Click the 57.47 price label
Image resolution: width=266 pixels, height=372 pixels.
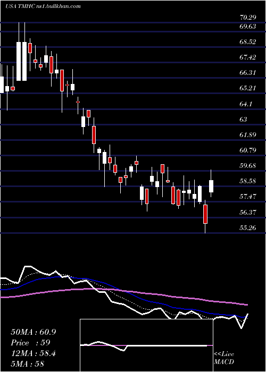(x=248, y=197)
